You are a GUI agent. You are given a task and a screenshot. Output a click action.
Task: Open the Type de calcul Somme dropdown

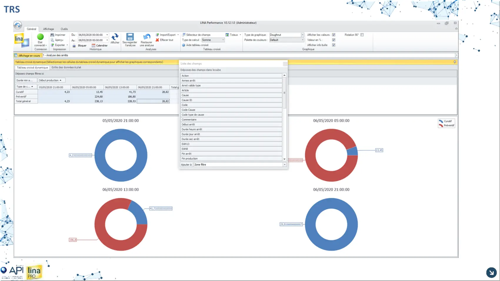[223, 40]
